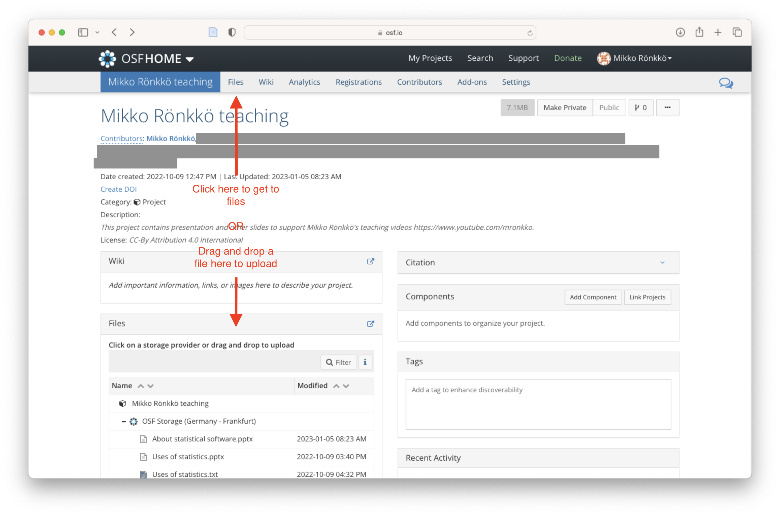Click the Make Private button

[x=565, y=108]
